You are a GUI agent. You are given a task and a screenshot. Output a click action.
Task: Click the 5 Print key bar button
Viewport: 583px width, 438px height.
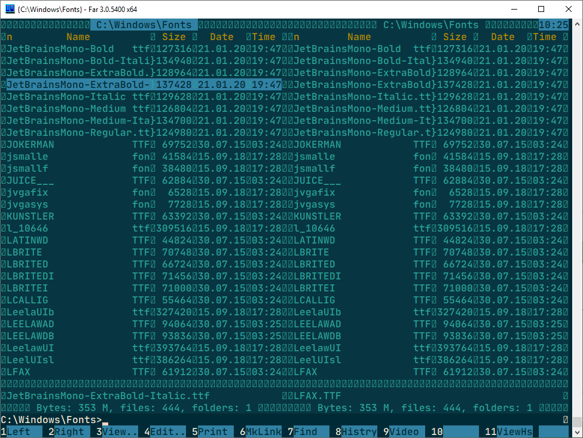point(213,431)
